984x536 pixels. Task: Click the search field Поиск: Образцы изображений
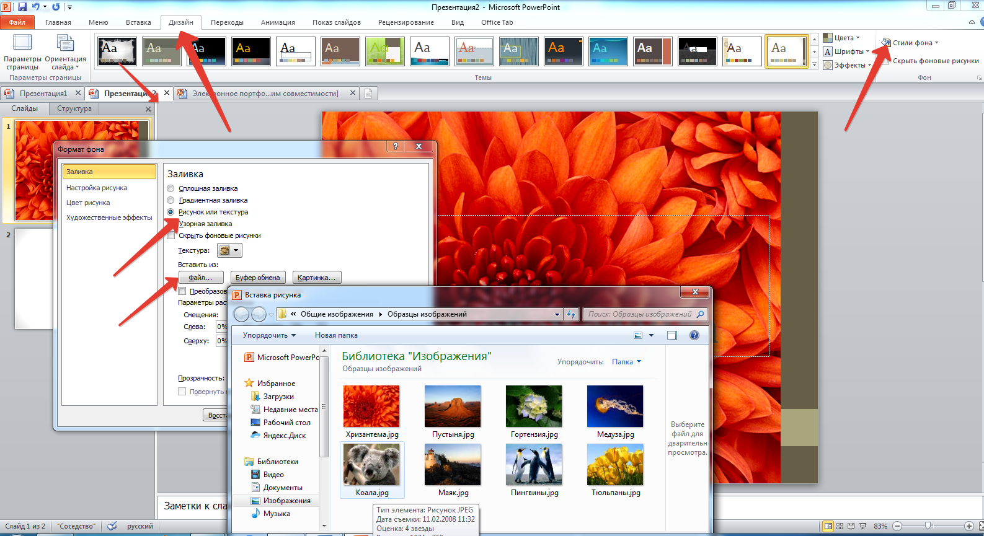(645, 314)
